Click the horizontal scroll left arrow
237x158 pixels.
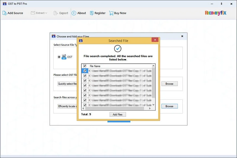[x=83, y=108]
